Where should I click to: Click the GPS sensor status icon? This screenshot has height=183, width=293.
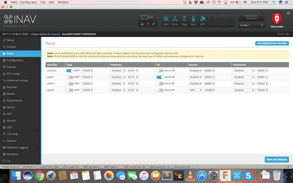(x=202, y=20)
